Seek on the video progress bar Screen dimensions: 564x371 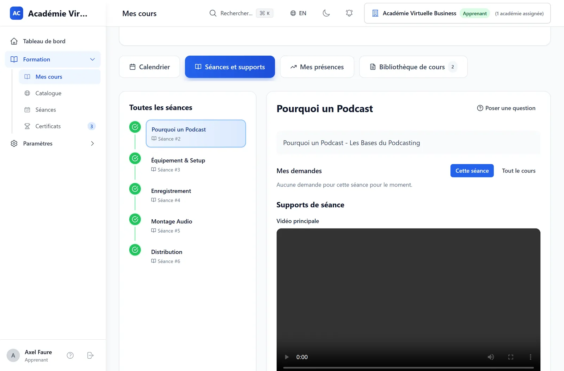[x=408, y=368]
